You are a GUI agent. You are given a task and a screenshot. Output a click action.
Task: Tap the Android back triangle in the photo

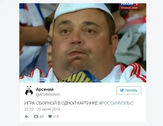coord(70,80)
